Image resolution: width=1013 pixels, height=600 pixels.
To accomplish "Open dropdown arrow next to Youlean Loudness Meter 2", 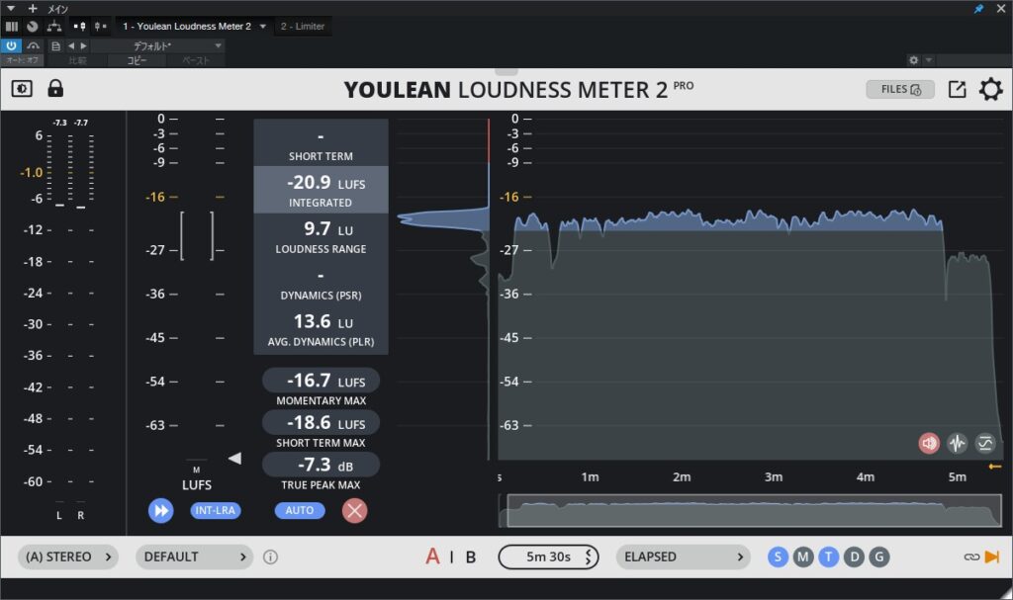I will 263,27.
